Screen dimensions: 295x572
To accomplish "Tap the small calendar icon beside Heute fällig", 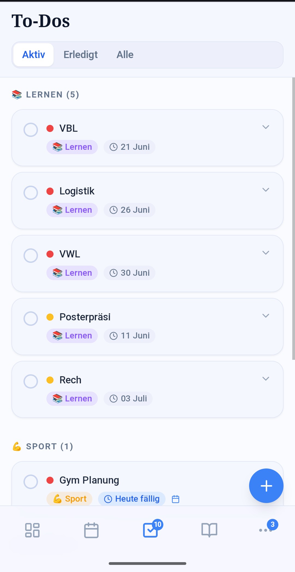I will coord(176,499).
